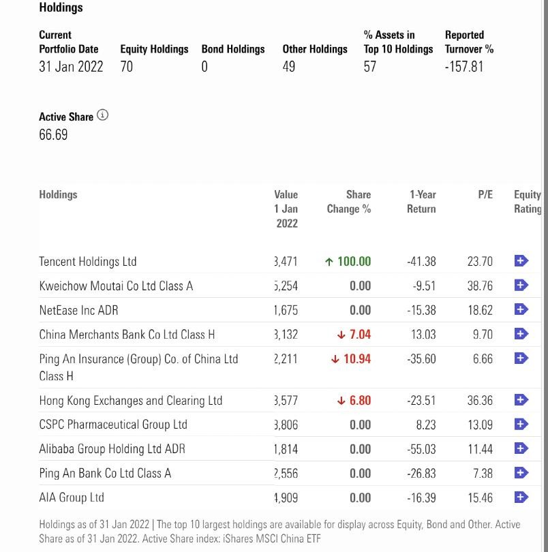Open rating arrow for Ping An Insurance
Viewport: 548px width, 552px height.
[x=521, y=358]
